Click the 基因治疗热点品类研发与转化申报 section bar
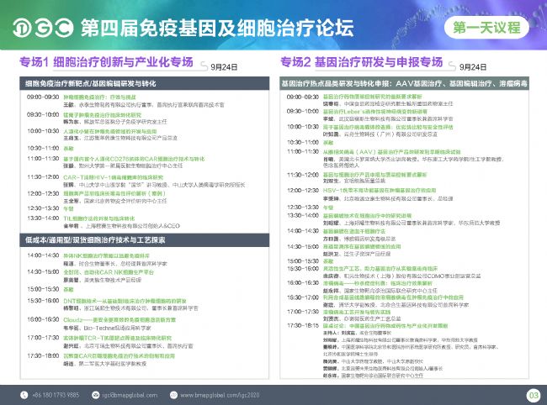The width and height of the screenshot is (547, 405). (409, 84)
